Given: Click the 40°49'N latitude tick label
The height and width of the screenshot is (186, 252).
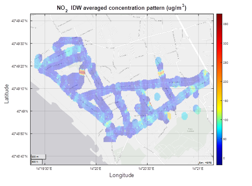Looking at the screenshot, I should [x=22, y=111].
